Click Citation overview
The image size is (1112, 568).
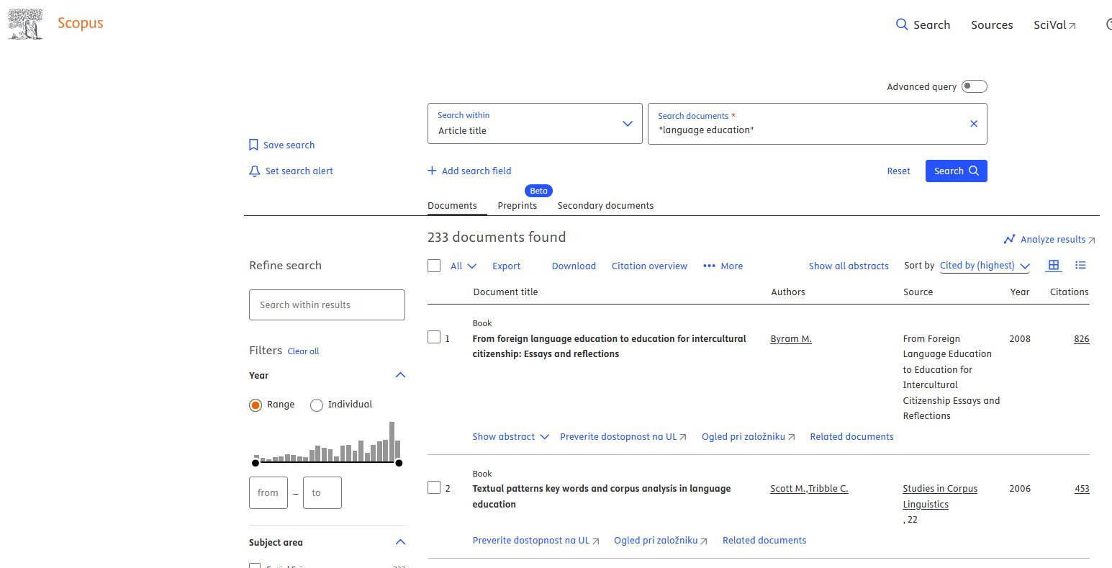[x=649, y=266]
